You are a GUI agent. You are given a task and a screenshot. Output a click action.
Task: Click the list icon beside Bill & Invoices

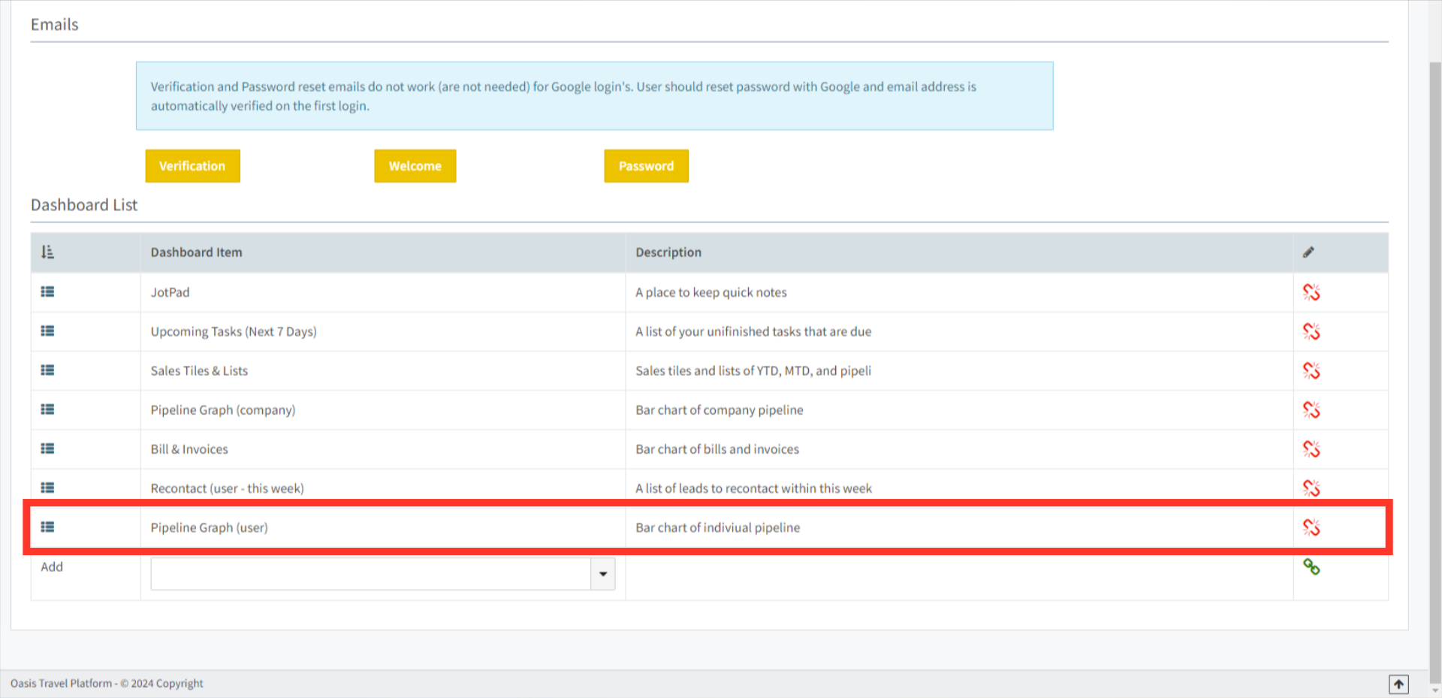click(x=47, y=449)
